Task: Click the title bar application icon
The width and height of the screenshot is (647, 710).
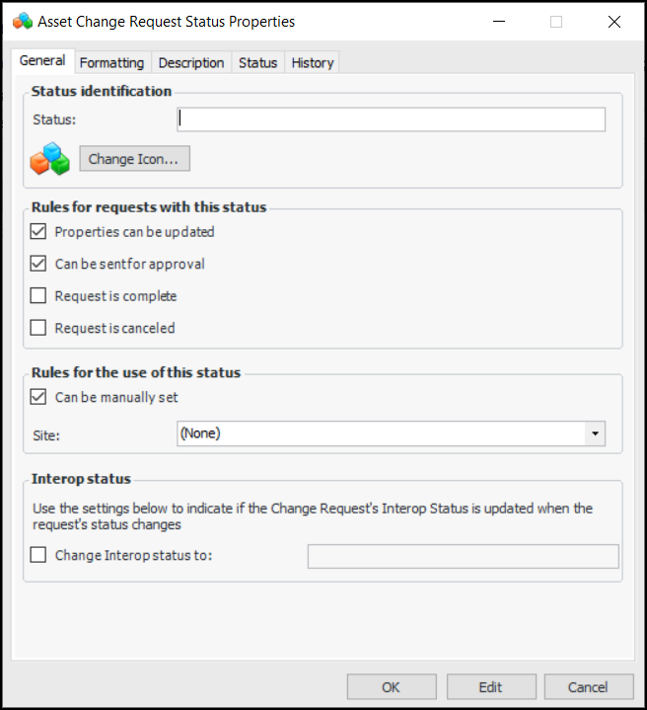Action: click(23, 21)
